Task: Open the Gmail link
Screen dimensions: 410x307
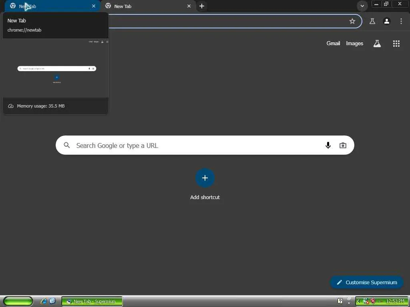Action: pyautogui.click(x=333, y=43)
